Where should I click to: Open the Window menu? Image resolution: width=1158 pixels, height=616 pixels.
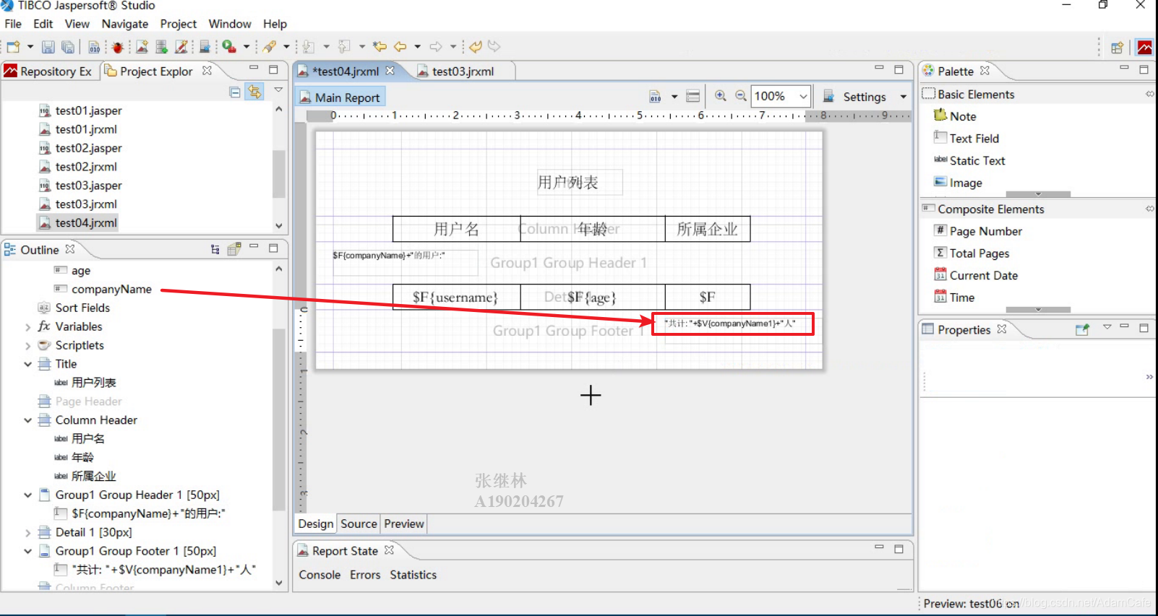pos(229,24)
